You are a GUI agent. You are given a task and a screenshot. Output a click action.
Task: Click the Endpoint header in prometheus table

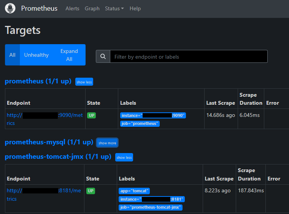coord(18,103)
